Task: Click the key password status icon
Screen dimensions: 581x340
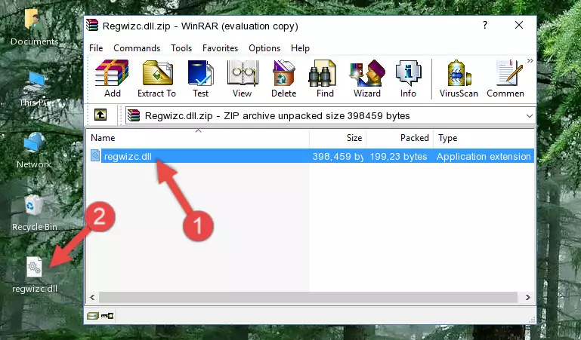Action: point(107,316)
